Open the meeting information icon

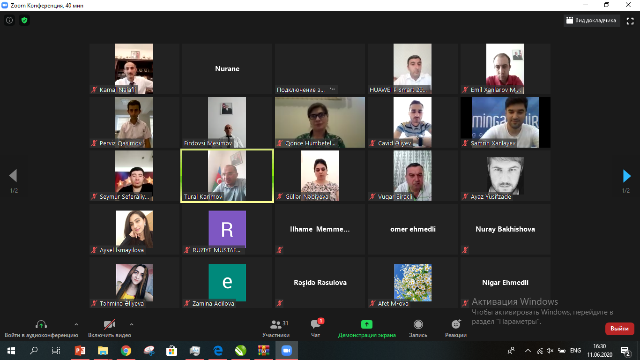pyautogui.click(x=9, y=21)
